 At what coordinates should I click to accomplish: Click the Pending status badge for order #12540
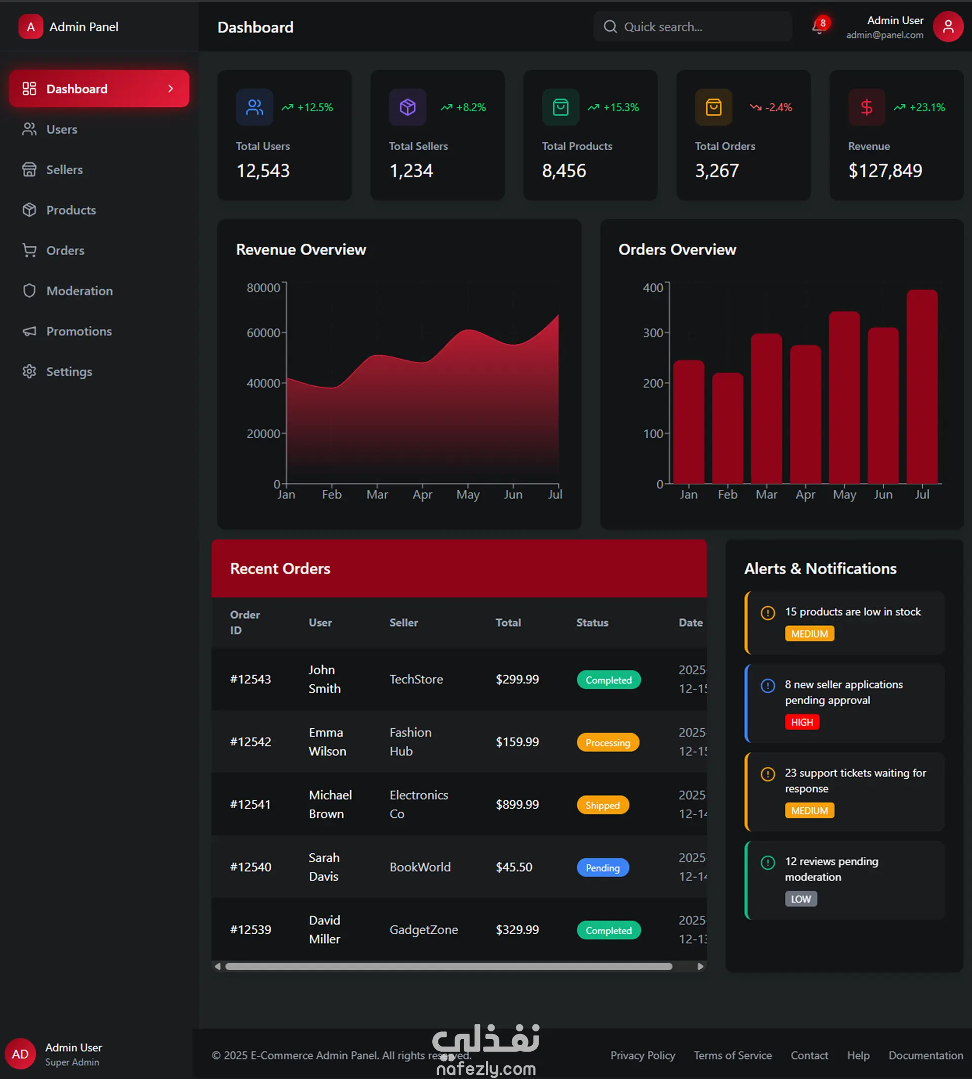tap(602, 867)
